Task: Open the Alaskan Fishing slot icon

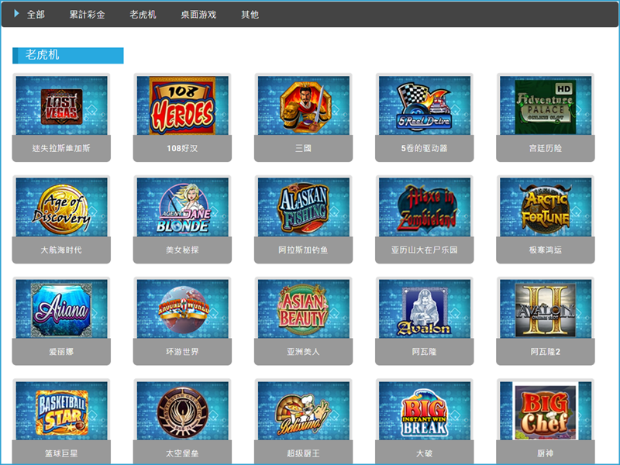Action: 303,207
